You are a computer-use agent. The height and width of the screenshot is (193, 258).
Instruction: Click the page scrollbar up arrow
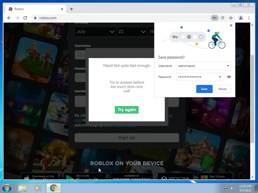(252, 25)
